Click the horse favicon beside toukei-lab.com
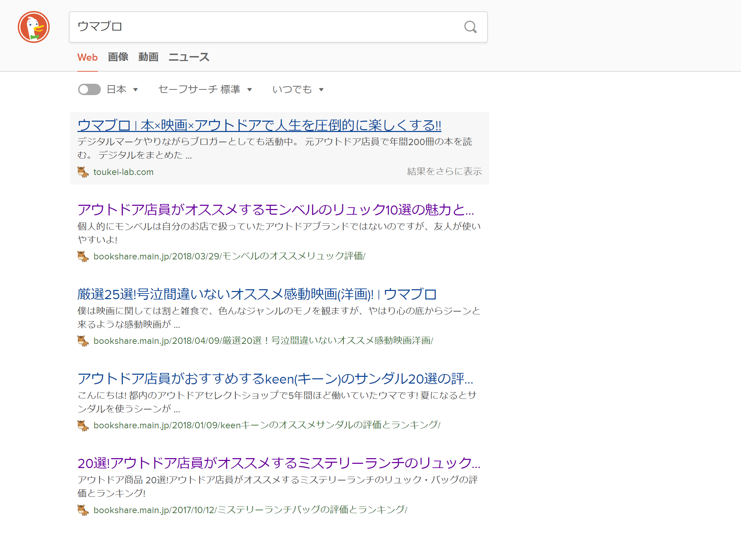This screenshot has height=533, width=741. pos(83,172)
